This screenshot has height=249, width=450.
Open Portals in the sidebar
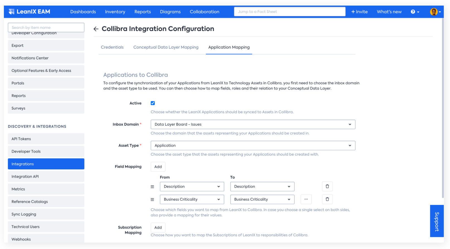46,83
